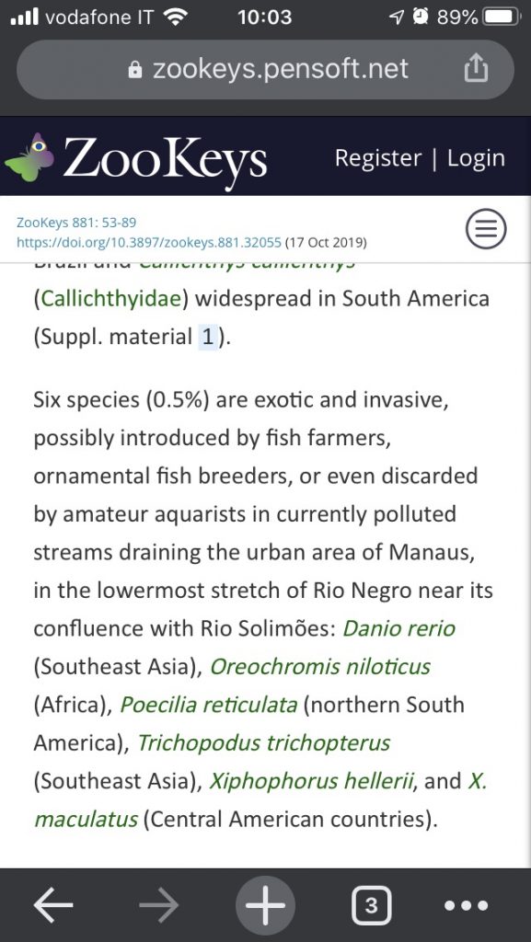Screen dimensions: 531x942
Task: Tap the ZooKeys butterfly logo
Action: [x=29, y=157]
